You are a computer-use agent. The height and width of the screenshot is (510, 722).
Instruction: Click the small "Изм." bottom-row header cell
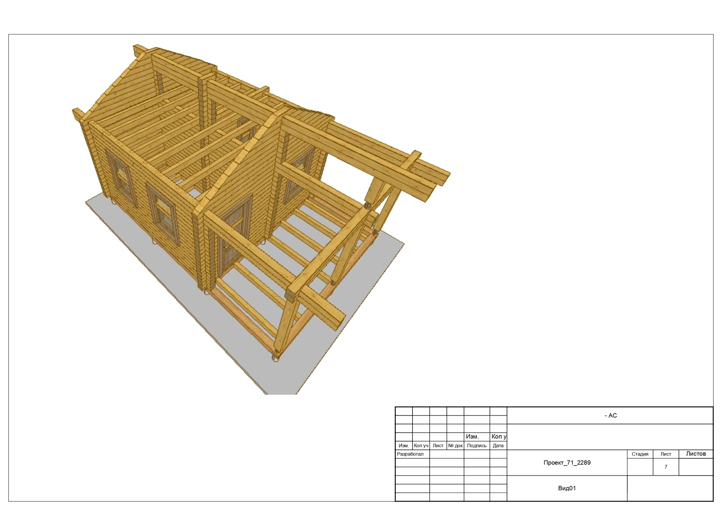pyautogui.click(x=403, y=446)
